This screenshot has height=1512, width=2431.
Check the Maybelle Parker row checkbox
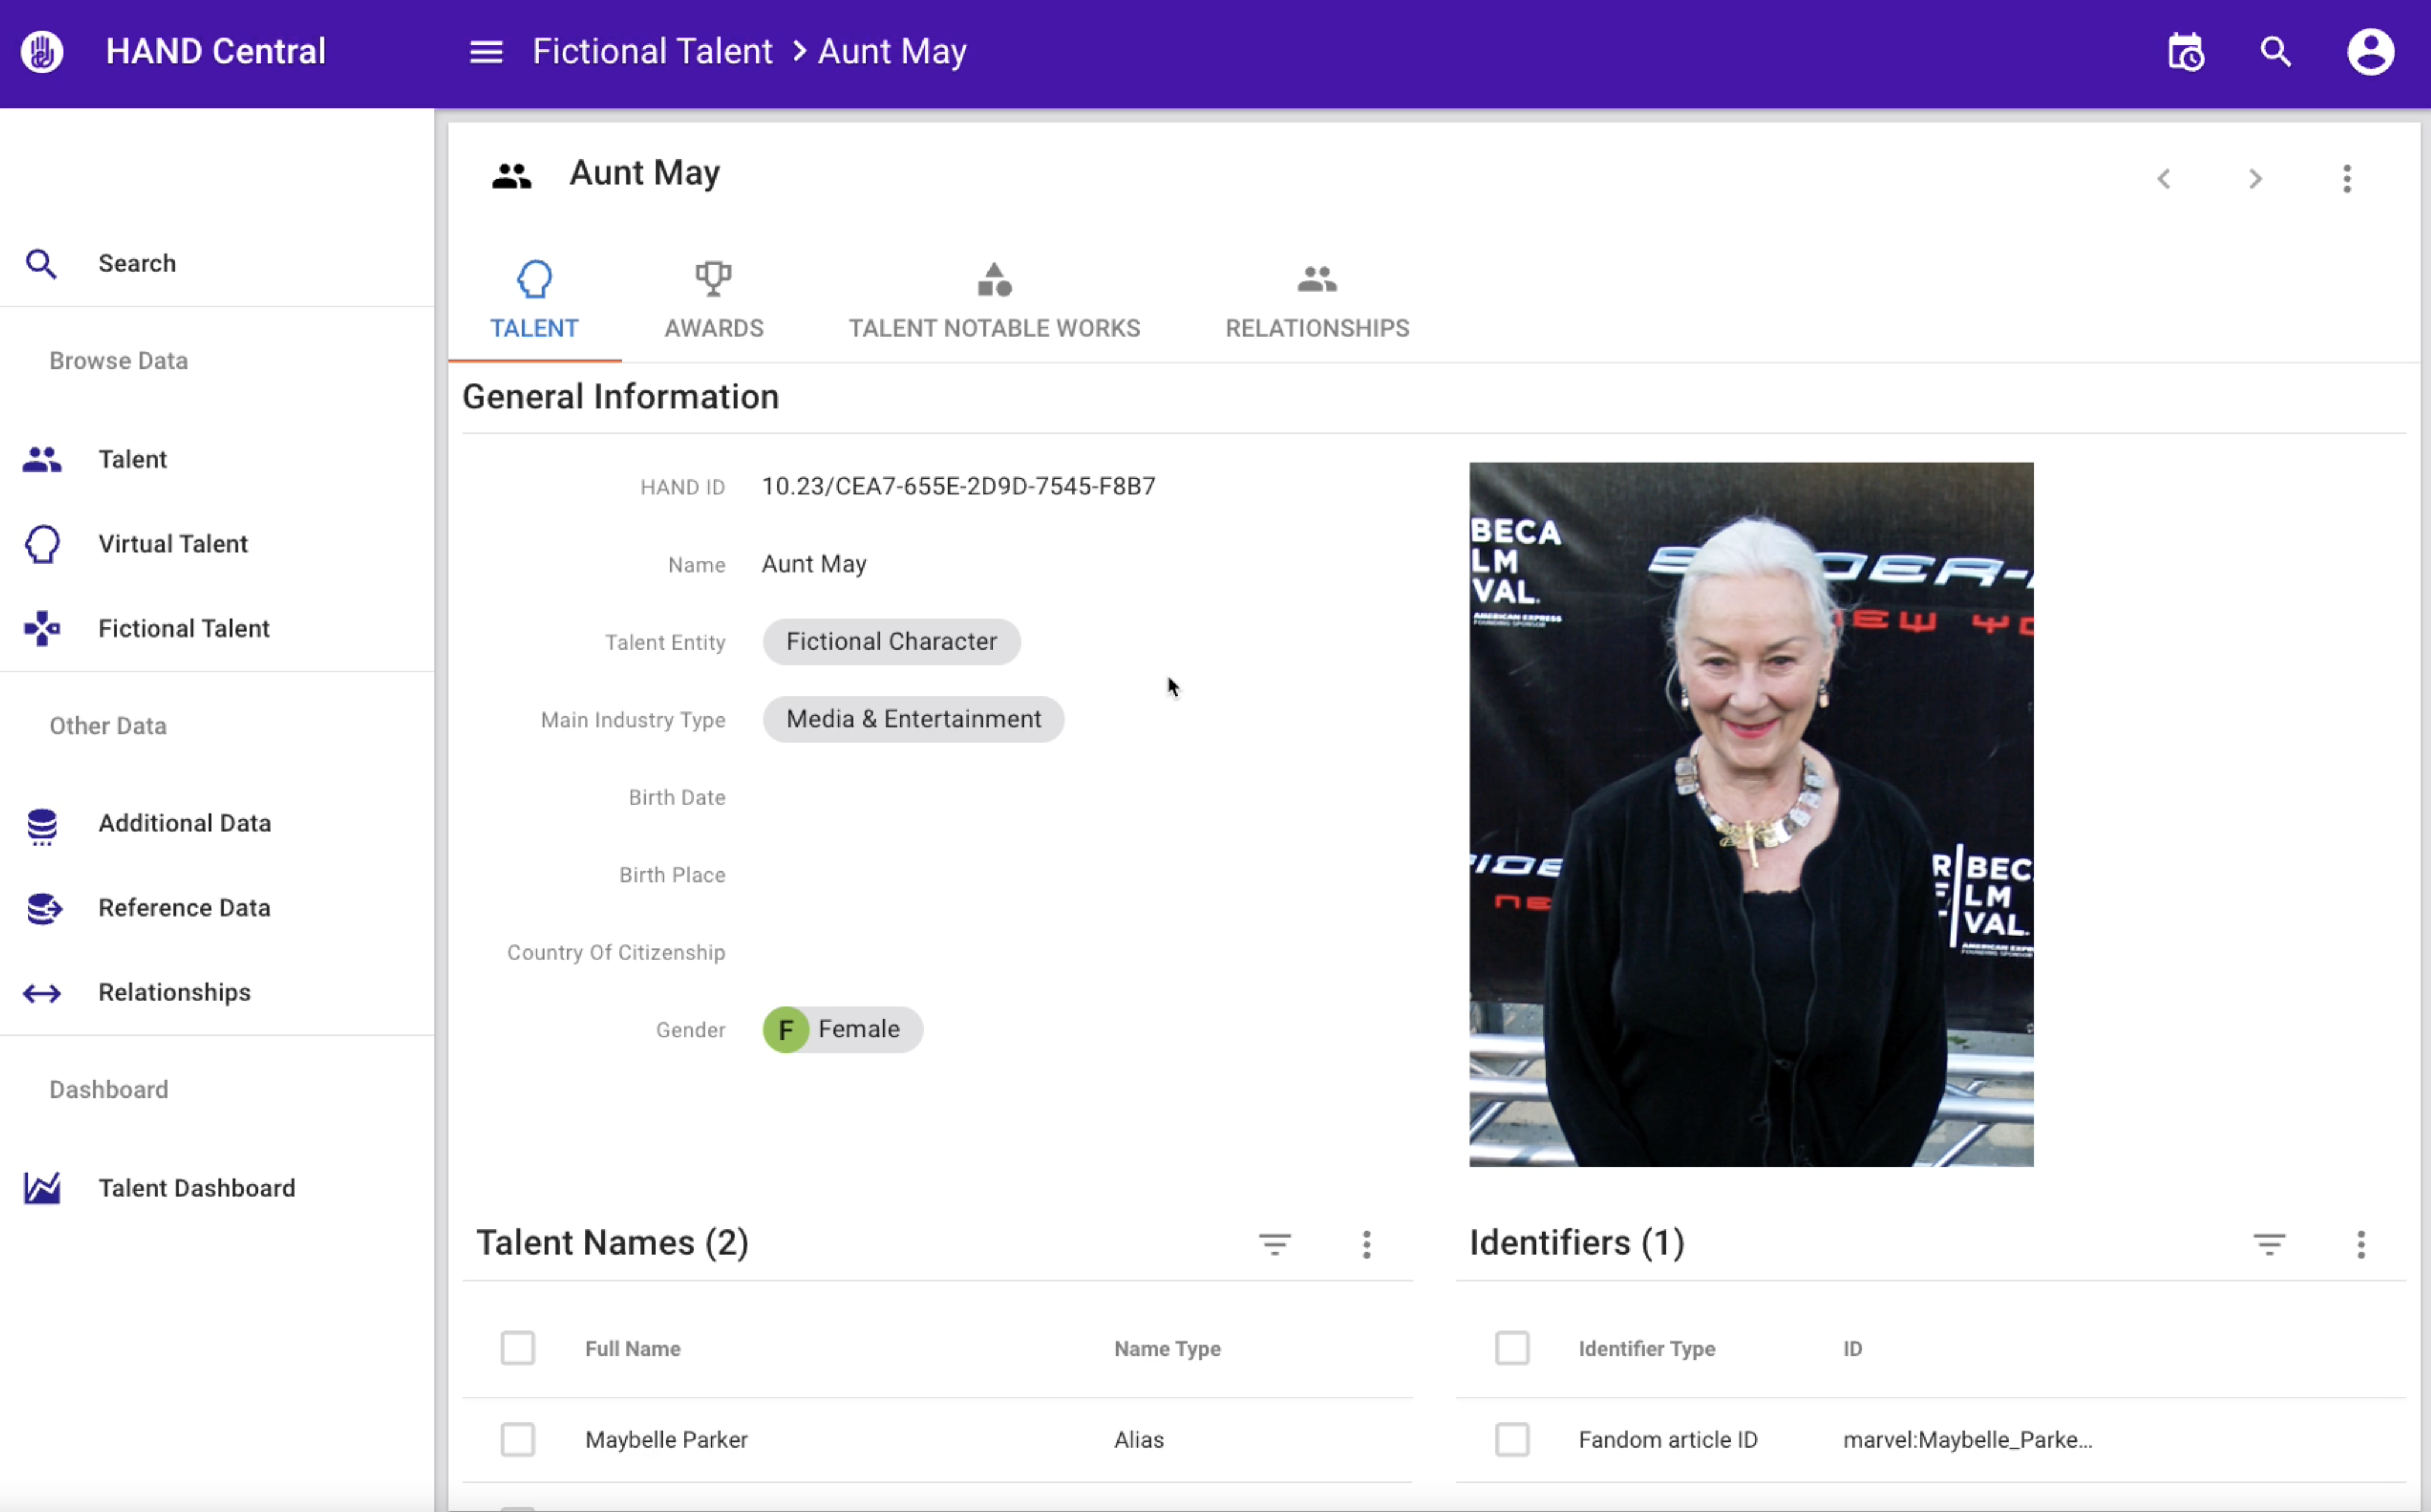[x=518, y=1440]
